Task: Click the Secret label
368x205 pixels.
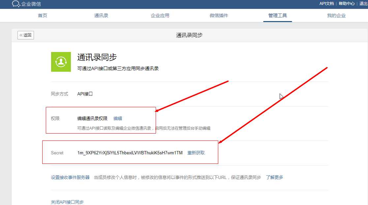Action: pos(57,153)
